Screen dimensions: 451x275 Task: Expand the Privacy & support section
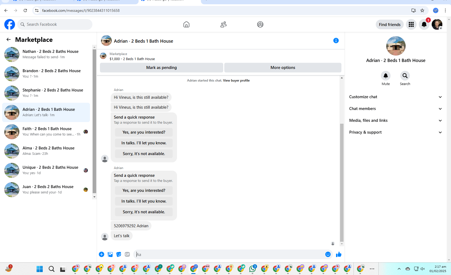395,132
